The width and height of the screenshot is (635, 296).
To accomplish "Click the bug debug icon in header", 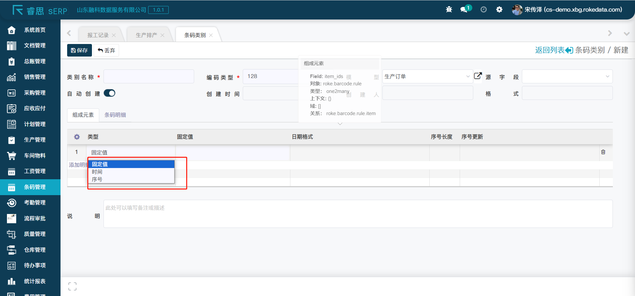I will coord(449,10).
